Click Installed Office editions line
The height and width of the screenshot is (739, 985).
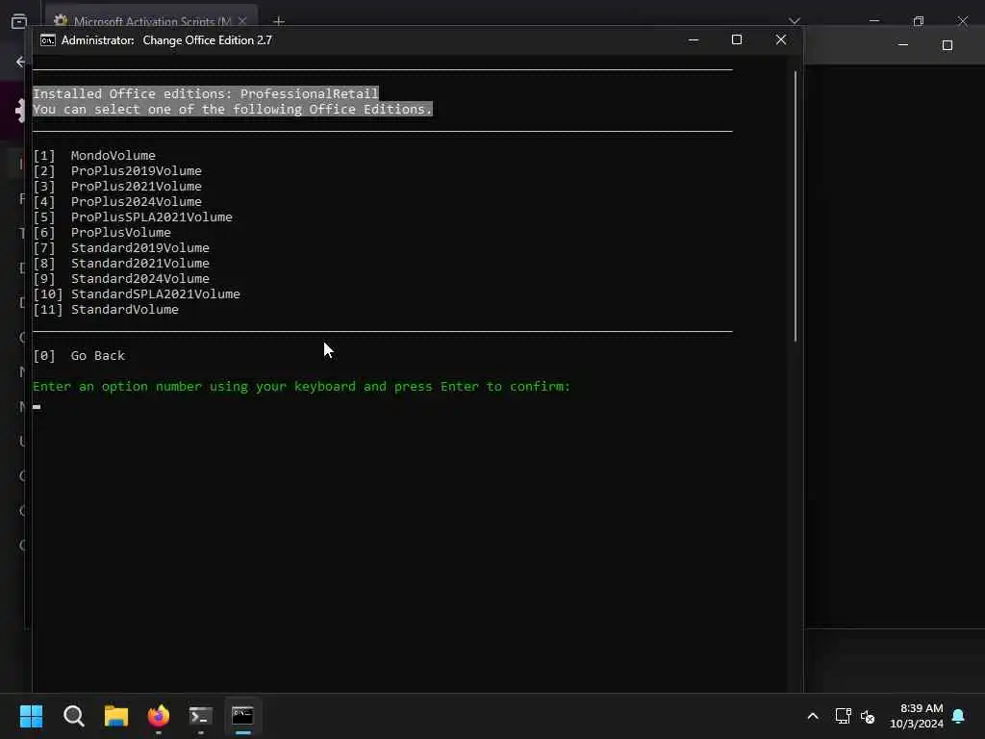[x=206, y=93]
